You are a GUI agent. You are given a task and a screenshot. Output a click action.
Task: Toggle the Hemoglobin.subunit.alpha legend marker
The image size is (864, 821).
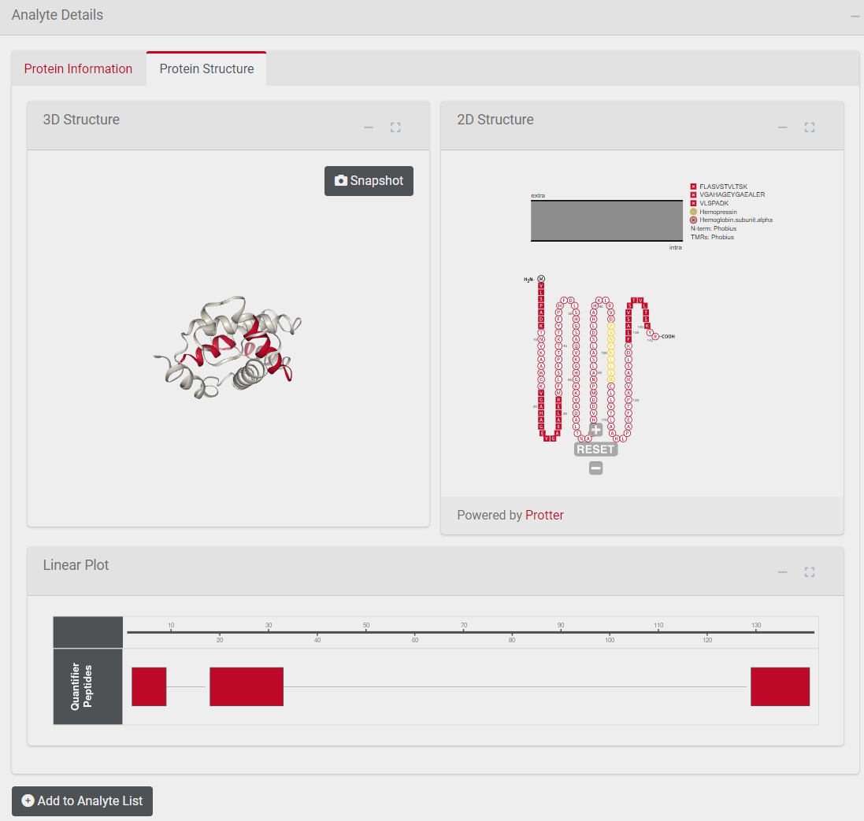coord(693,220)
